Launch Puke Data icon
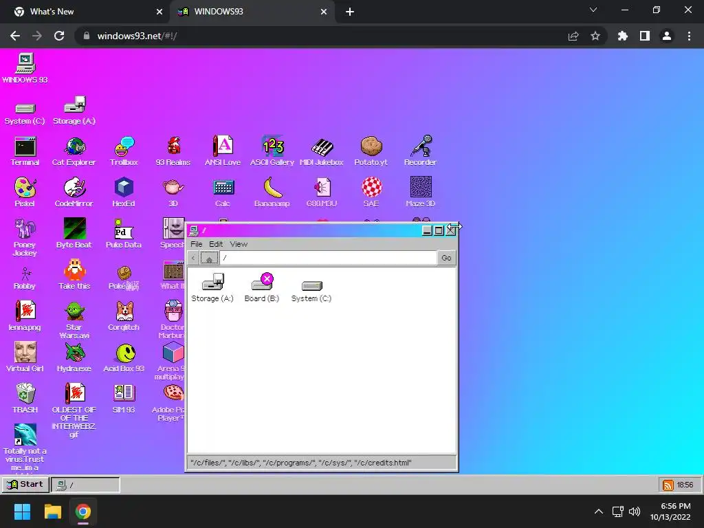The image size is (704, 528). (x=124, y=234)
